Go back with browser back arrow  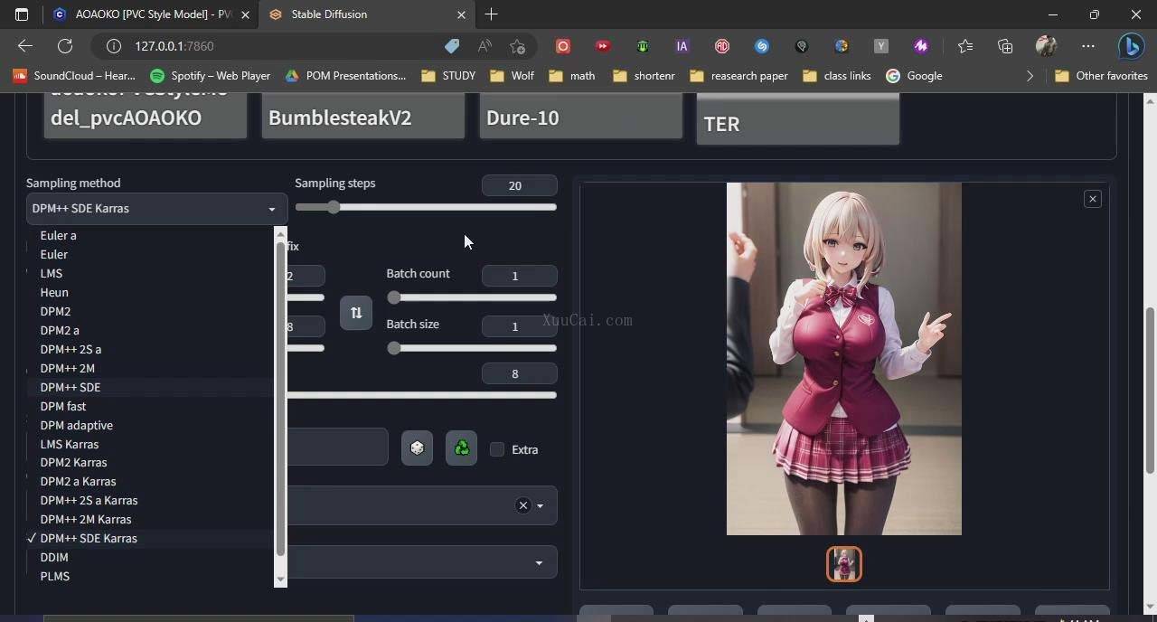point(25,46)
